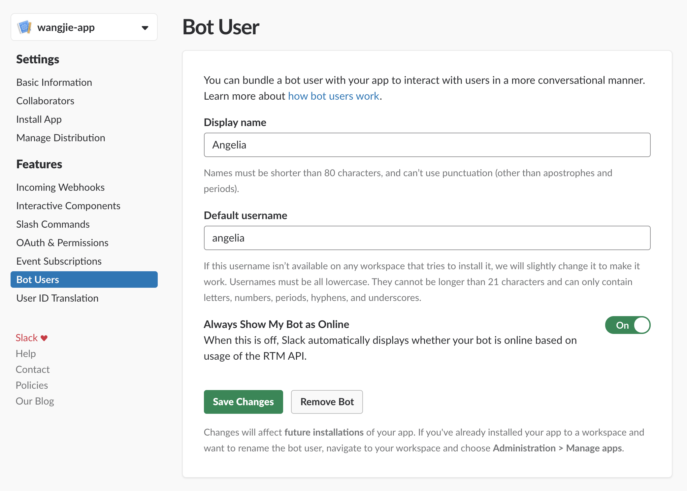Open the Help link

(x=26, y=353)
